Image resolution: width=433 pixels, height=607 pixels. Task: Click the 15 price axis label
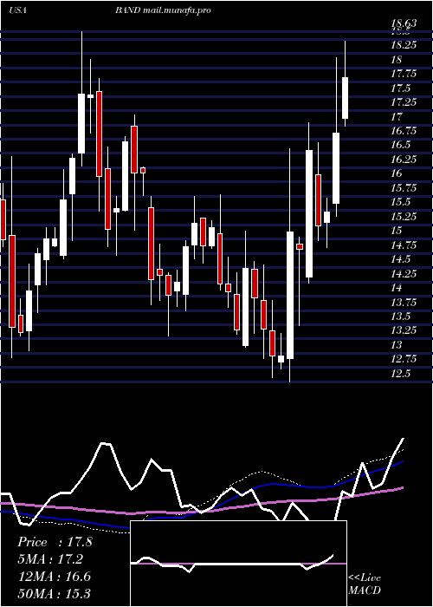click(x=397, y=231)
